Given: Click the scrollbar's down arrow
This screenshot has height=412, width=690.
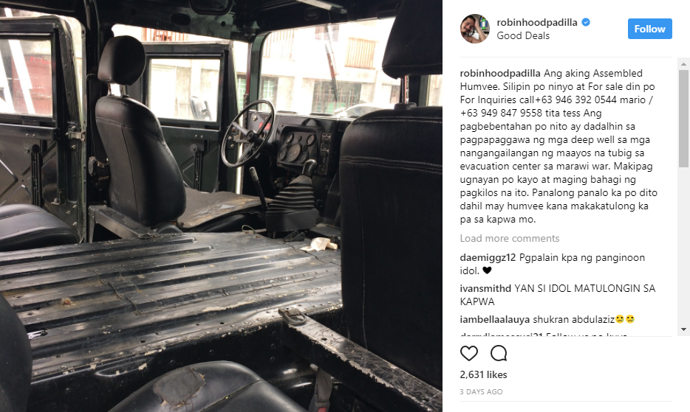Looking at the screenshot, I should click(683, 329).
